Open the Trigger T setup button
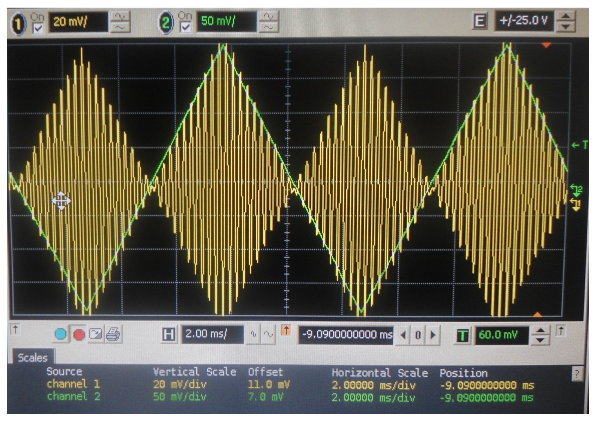This screenshot has width=595, height=421. point(462,335)
